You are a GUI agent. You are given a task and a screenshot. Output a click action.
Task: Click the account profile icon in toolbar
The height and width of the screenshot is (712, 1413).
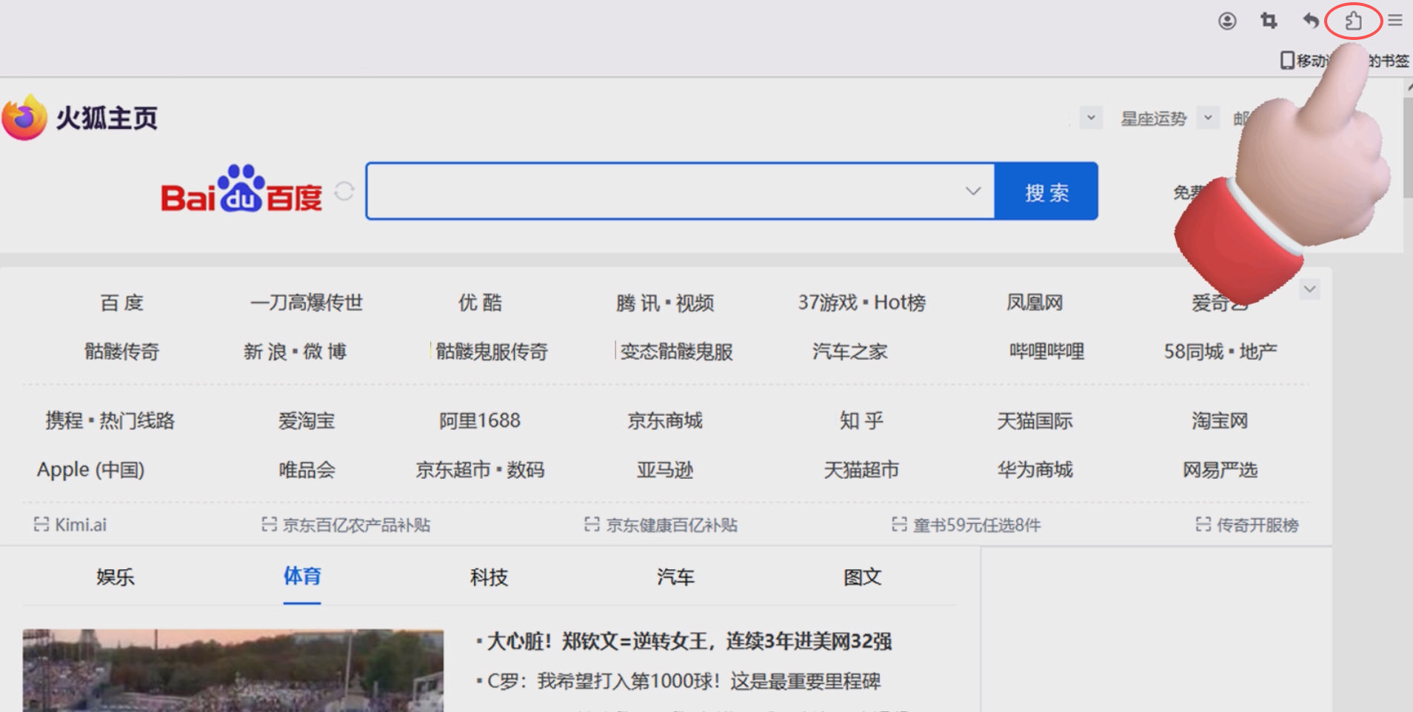point(1229,21)
